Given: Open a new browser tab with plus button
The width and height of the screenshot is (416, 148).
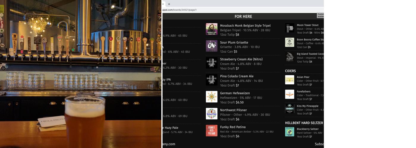Looking at the screenshot, I should coord(169,4).
